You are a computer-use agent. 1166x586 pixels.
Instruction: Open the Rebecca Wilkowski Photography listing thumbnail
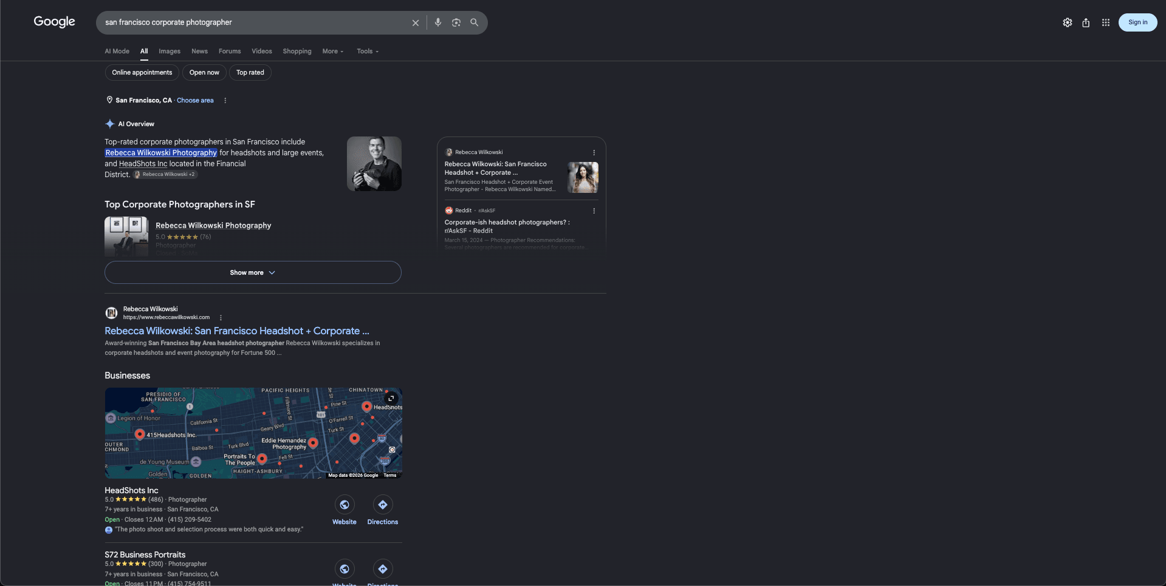click(126, 237)
